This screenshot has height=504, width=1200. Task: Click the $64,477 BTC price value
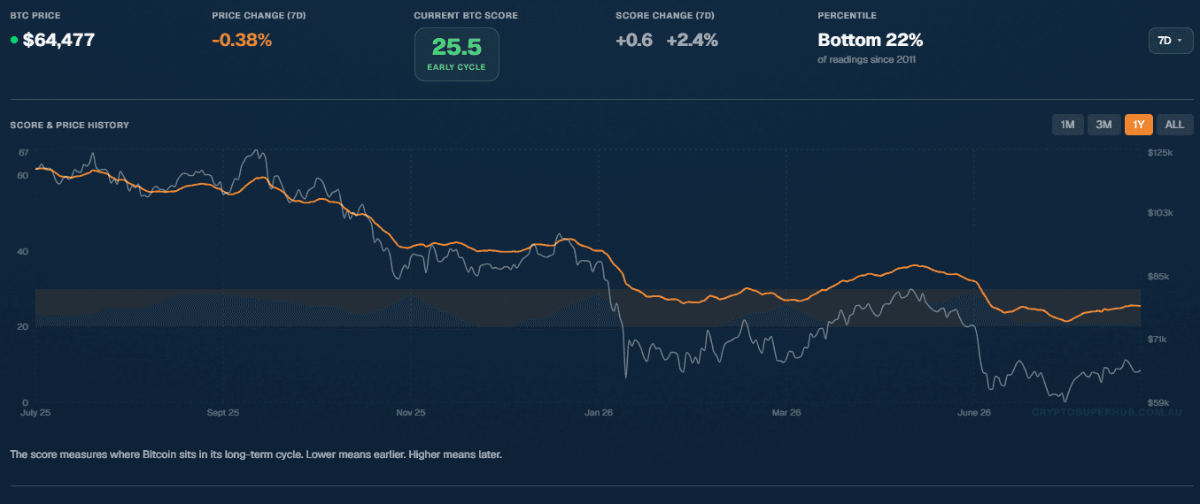[x=58, y=40]
